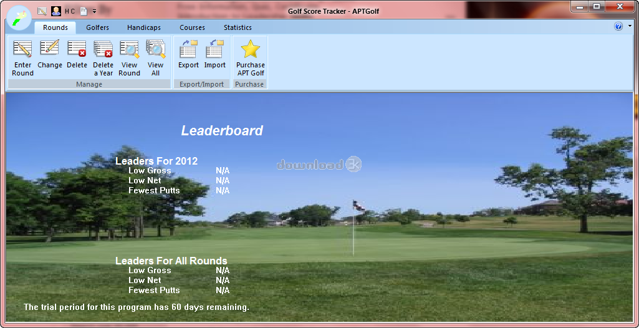Screen dimensions: 639x328
Task: Click the blue Help question mark
Action: click(618, 27)
